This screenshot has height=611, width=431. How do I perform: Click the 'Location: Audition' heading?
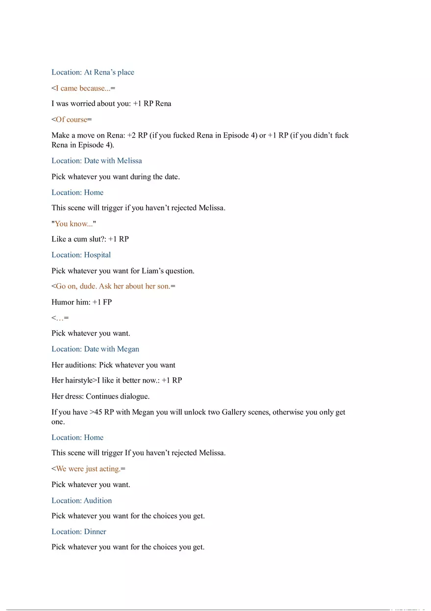pyautogui.click(x=81, y=501)
